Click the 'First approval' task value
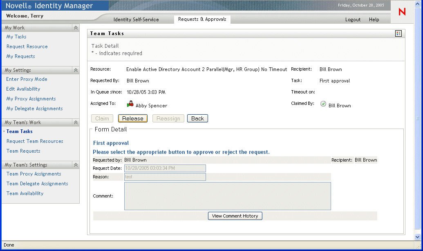 (335, 81)
